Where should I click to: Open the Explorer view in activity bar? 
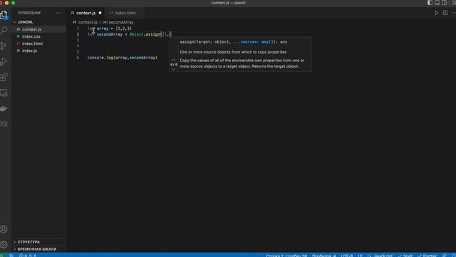(4, 15)
